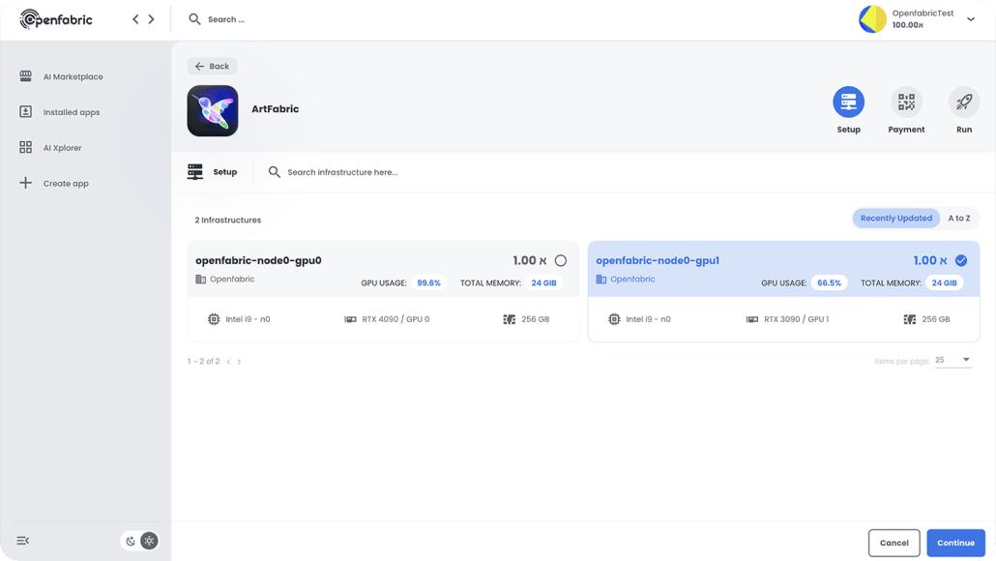This screenshot has height=561, width=996.
Task: Click the Back button
Action: 212,66
